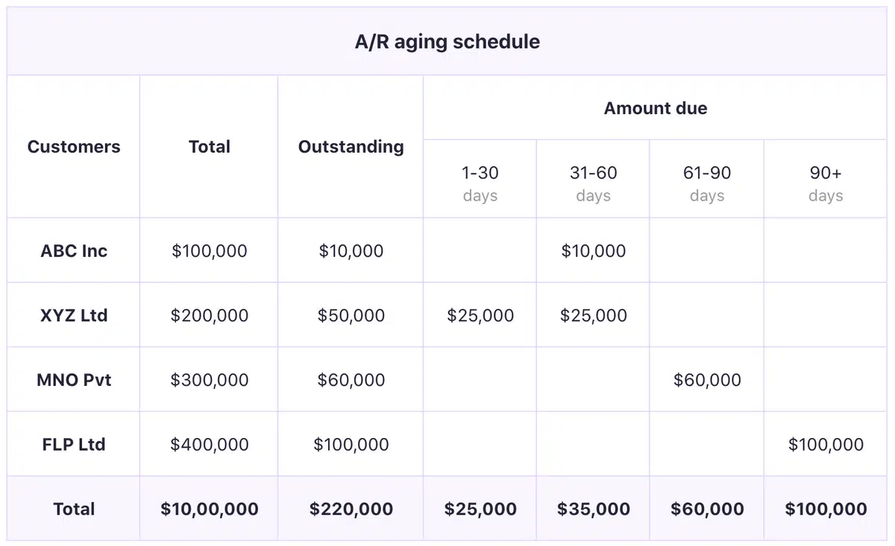Image resolution: width=895 pixels, height=546 pixels.
Task: Select the FLP Ltd customer name
Action: 74,445
